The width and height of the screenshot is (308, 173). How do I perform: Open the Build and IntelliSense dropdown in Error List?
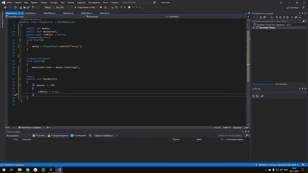point(106,136)
